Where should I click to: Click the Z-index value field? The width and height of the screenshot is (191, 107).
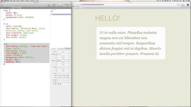[x=66, y=84]
